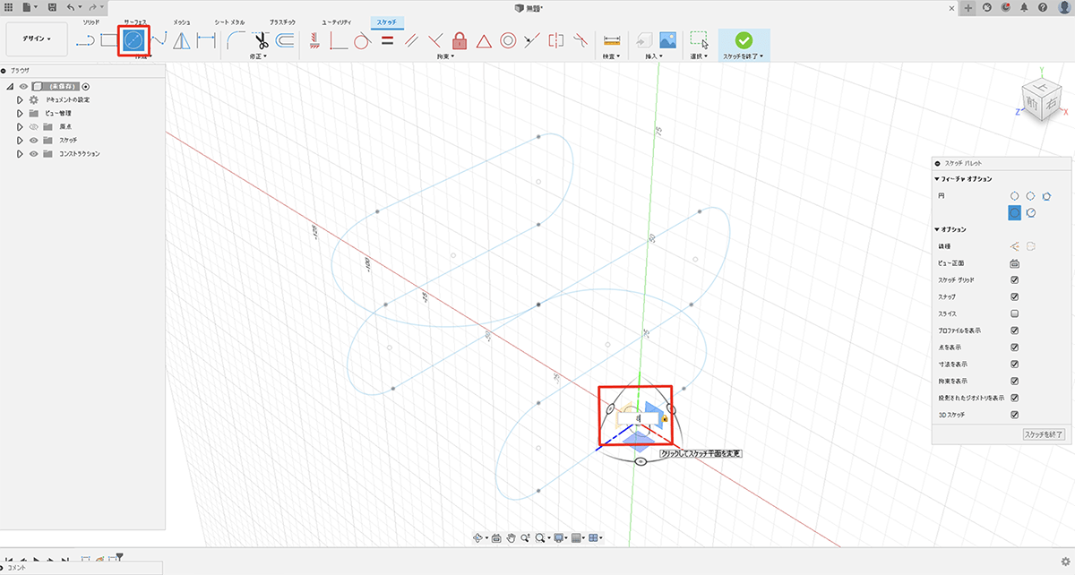Image resolution: width=1075 pixels, height=575 pixels.
Task: Click the insert image icon
Action: 667,40
